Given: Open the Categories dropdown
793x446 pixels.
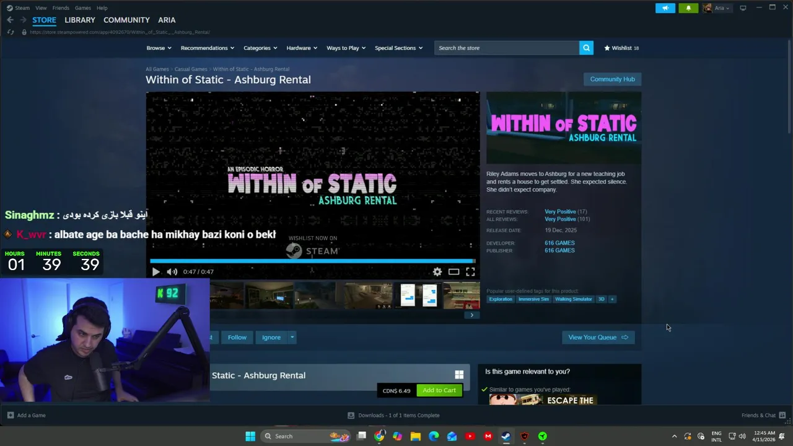Looking at the screenshot, I should [x=260, y=48].
